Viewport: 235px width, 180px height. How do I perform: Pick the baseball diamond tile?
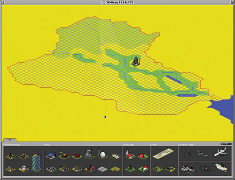(x=115, y=169)
